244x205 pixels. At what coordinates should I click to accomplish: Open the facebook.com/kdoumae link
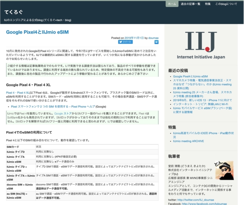(x=204, y=204)
